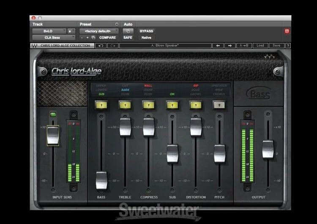The width and height of the screenshot is (317, 224).
Task: Open the BvLO track selector dropdown
Action: pos(49,31)
